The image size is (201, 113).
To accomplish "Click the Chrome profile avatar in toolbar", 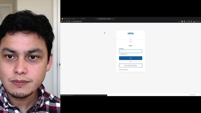I will pos(197,21).
